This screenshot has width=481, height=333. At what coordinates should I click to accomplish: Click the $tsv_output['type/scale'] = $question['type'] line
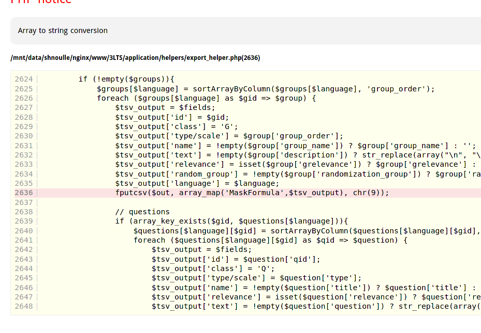pyautogui.click(x=256, y=278)
